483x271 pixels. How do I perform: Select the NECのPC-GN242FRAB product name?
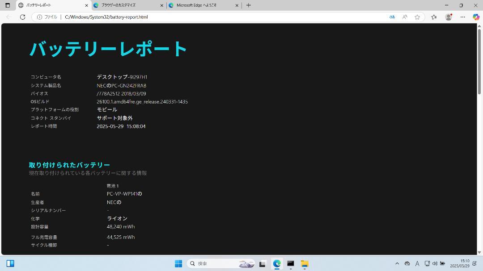pos(121,86)
